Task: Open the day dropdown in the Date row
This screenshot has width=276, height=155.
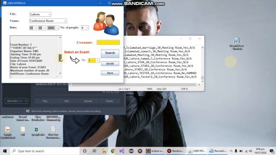Action: tap(33, 28)
